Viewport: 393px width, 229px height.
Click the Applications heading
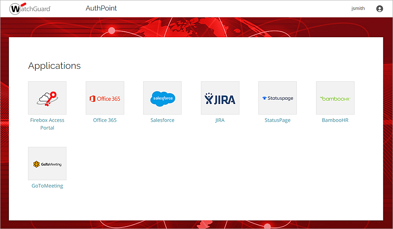54,66
